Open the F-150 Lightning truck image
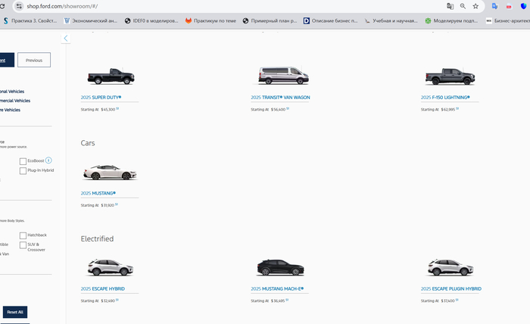The width and height of the screenshot is (530, 324). click(x=450, y=76)
